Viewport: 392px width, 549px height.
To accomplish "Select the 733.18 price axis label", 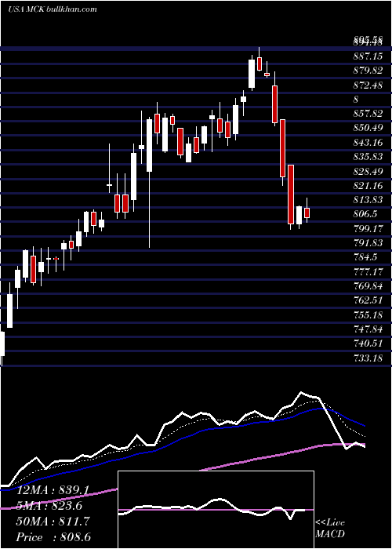I will point(368,358).
